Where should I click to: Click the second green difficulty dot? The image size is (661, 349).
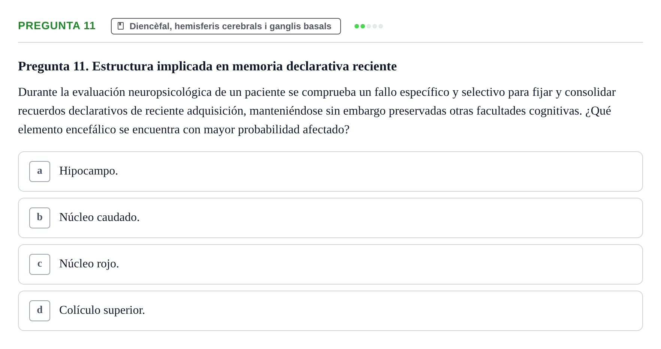363,26
